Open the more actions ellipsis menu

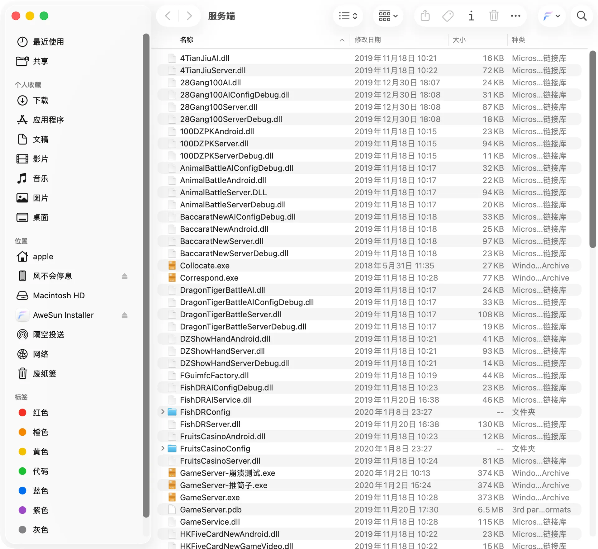tap(515, 16)
